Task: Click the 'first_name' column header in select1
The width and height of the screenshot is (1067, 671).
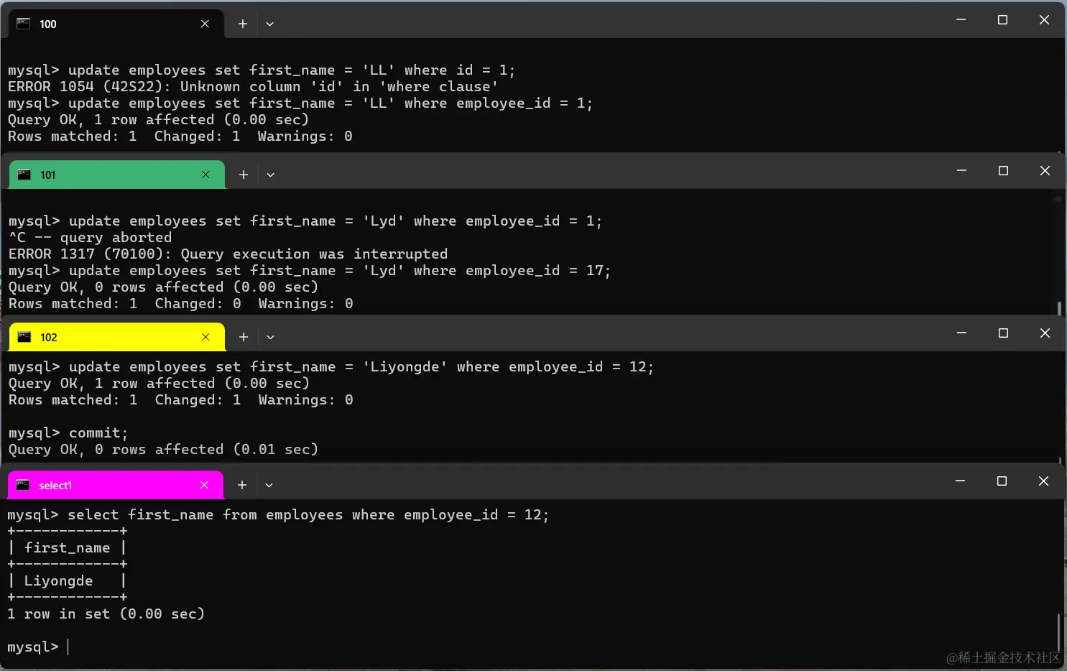Action: coord(67,547)
